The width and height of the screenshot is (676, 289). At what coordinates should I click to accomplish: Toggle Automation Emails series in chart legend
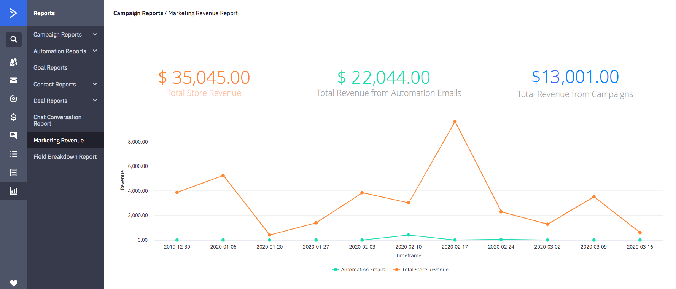point(359,270)
